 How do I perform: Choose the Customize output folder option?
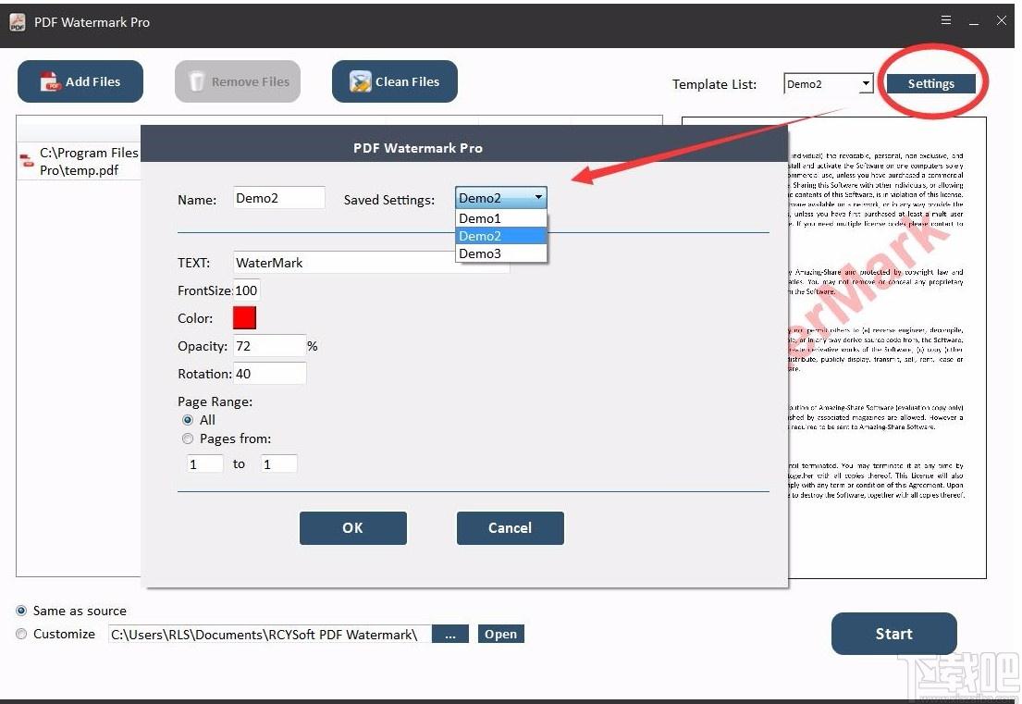coord(21,634)
